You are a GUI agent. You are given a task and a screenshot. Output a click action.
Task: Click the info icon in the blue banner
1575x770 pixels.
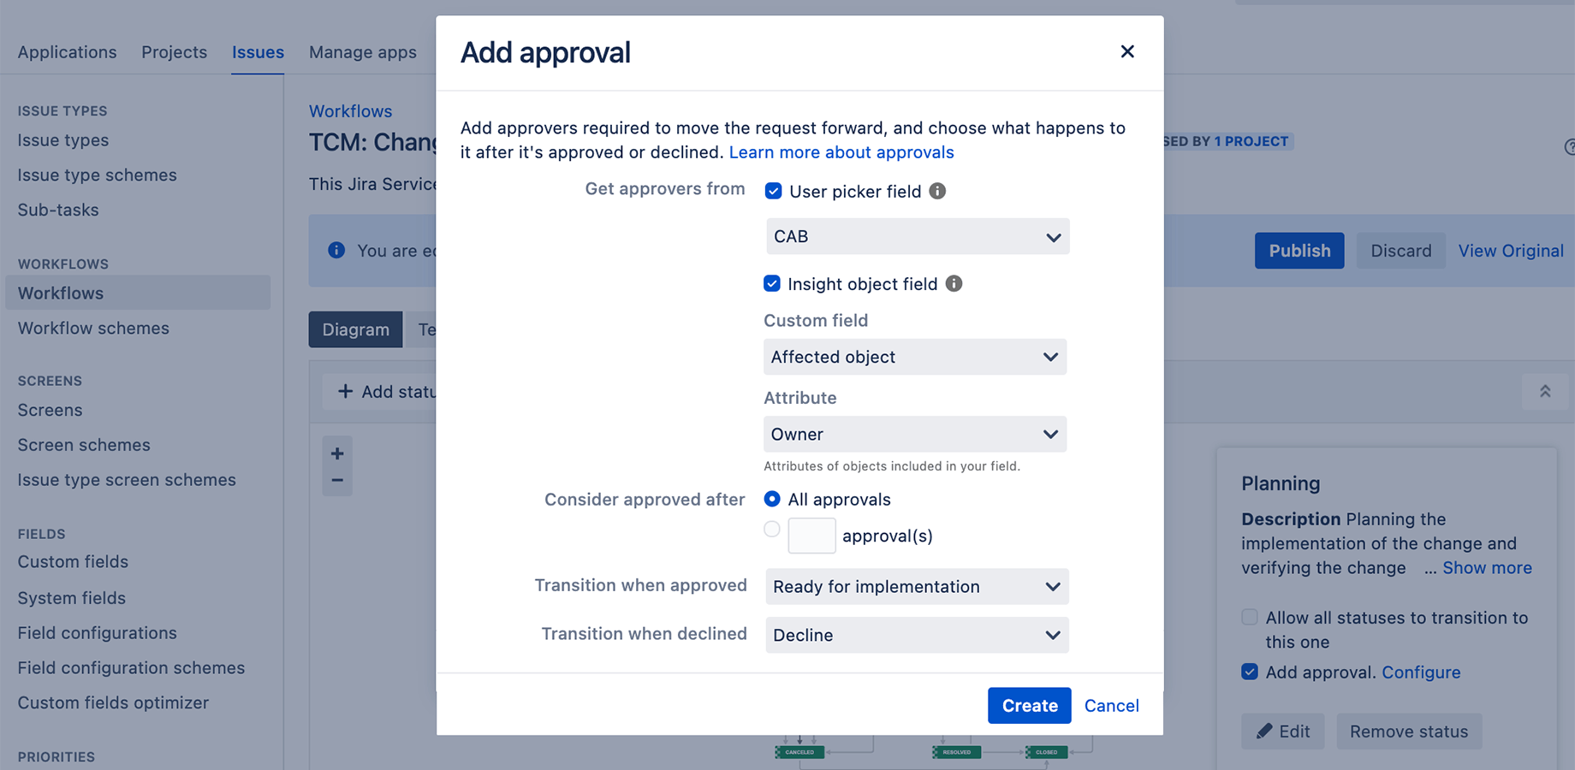click(x=336, y=250)
